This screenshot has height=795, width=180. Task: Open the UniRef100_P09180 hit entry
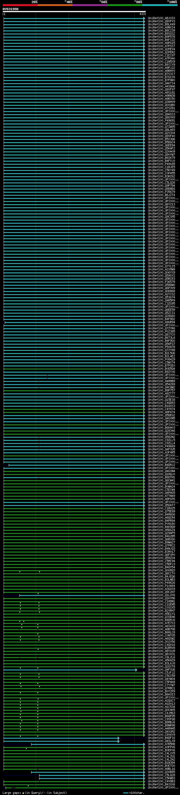161,524
